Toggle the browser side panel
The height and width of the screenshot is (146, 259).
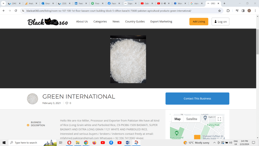coord(243,11)
